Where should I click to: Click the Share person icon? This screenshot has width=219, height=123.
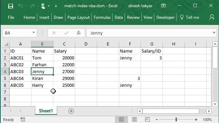pyautogui.click(x=212, y=17)
